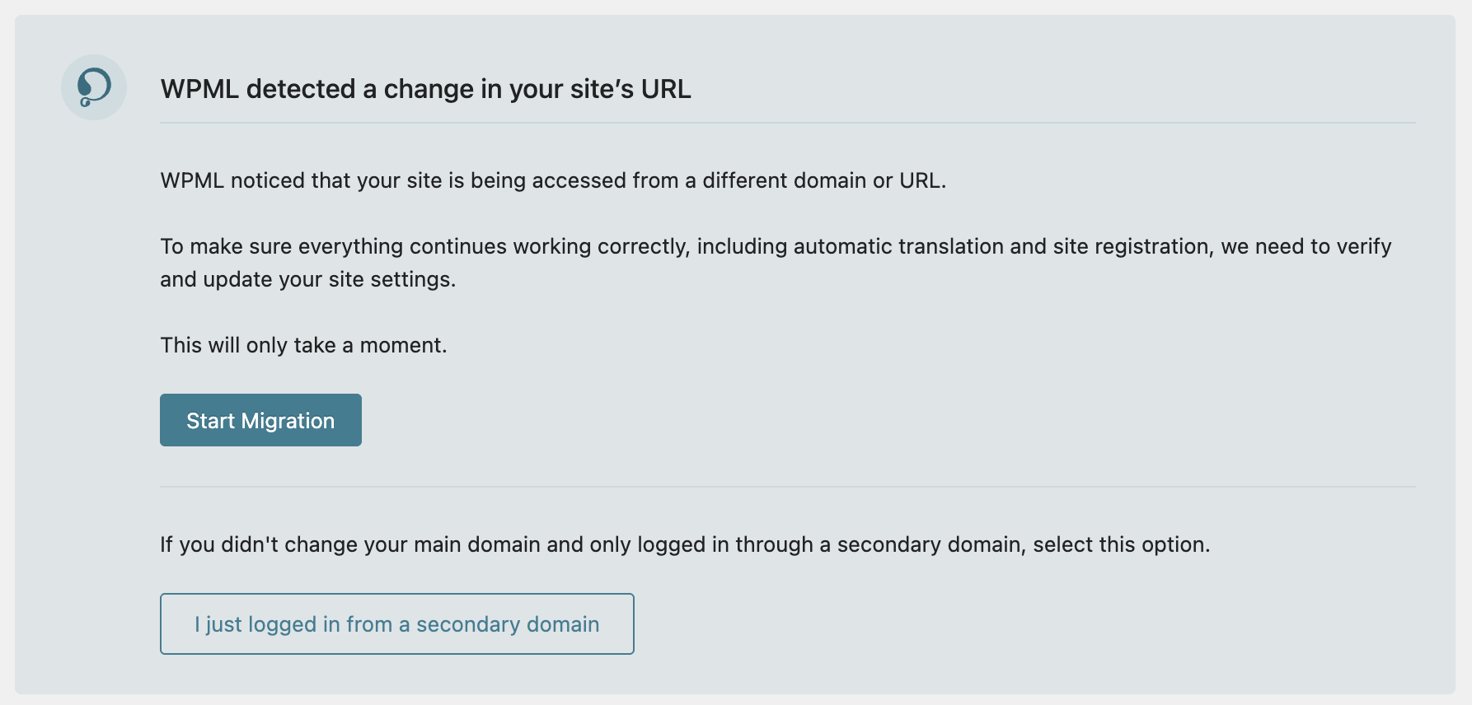Click the word 'Migration' on the teal button
Screen dimensions: 1472x705
coord(288,421)
